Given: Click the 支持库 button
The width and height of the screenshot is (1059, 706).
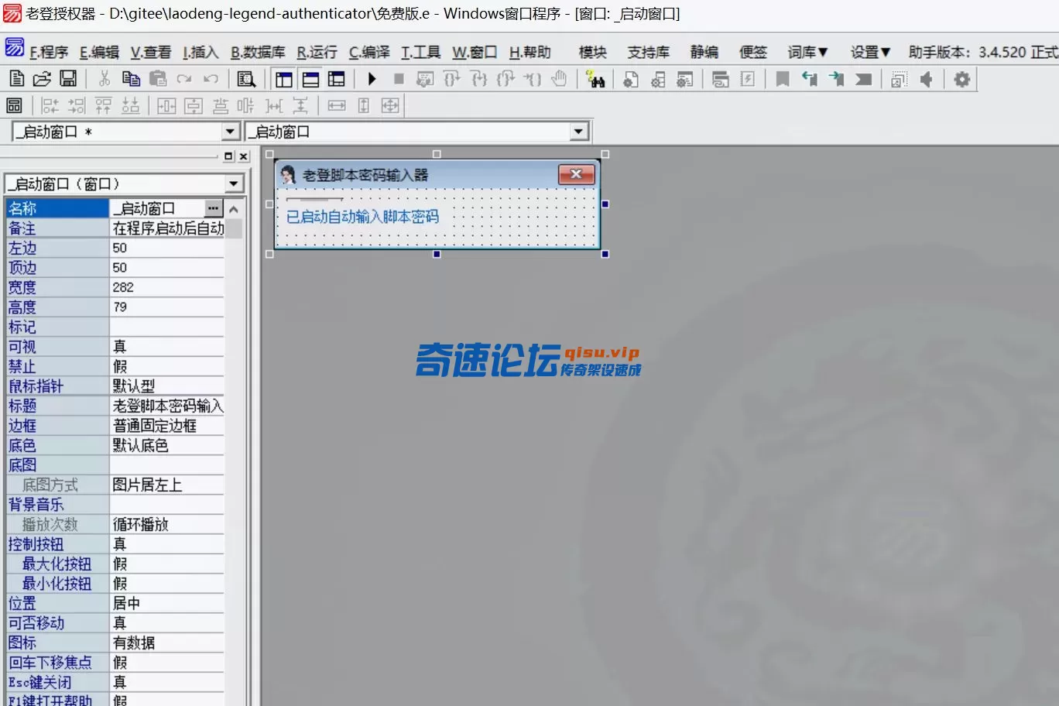Looking at the screenshot, I should 648,52.
